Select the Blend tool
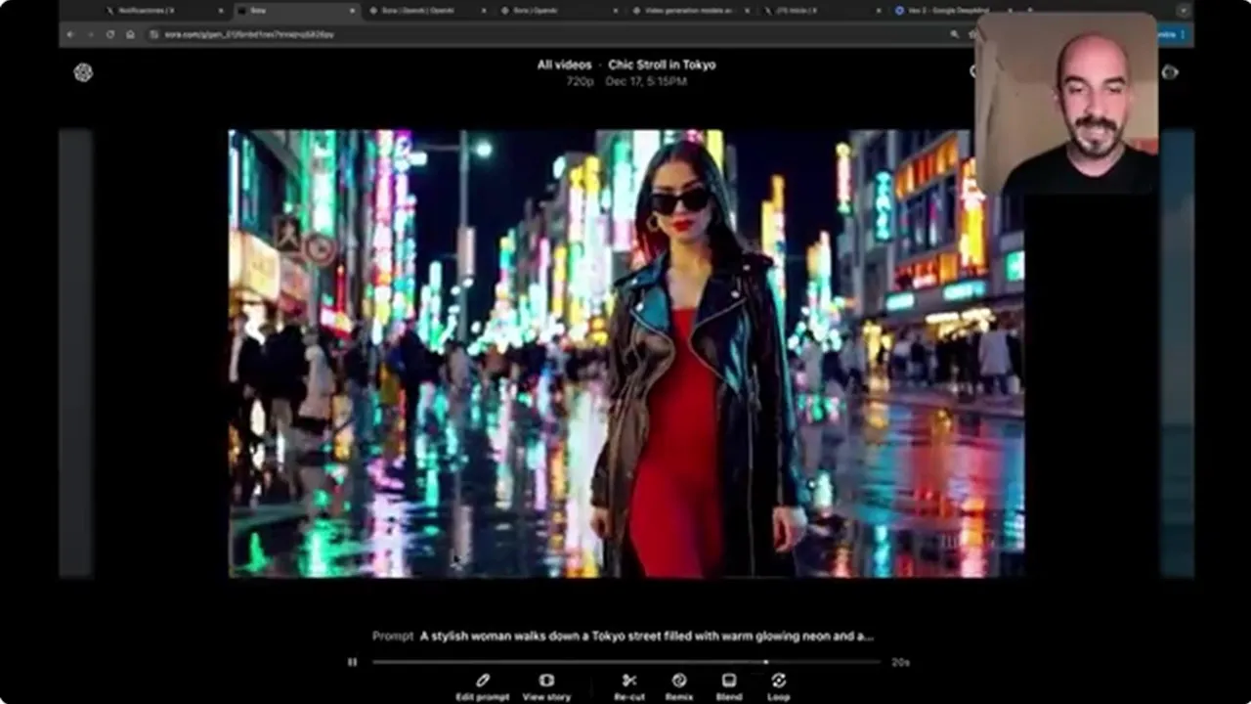 click(729, 681)
